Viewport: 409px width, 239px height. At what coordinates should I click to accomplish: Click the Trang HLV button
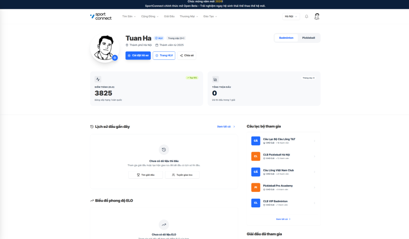tap(164, 56)
